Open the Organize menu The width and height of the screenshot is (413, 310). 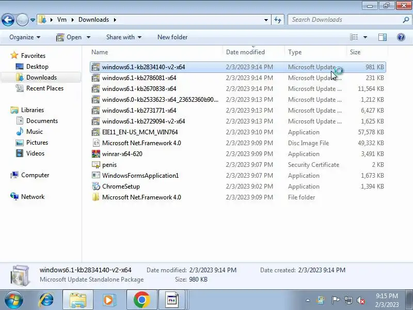click(25, 37)
